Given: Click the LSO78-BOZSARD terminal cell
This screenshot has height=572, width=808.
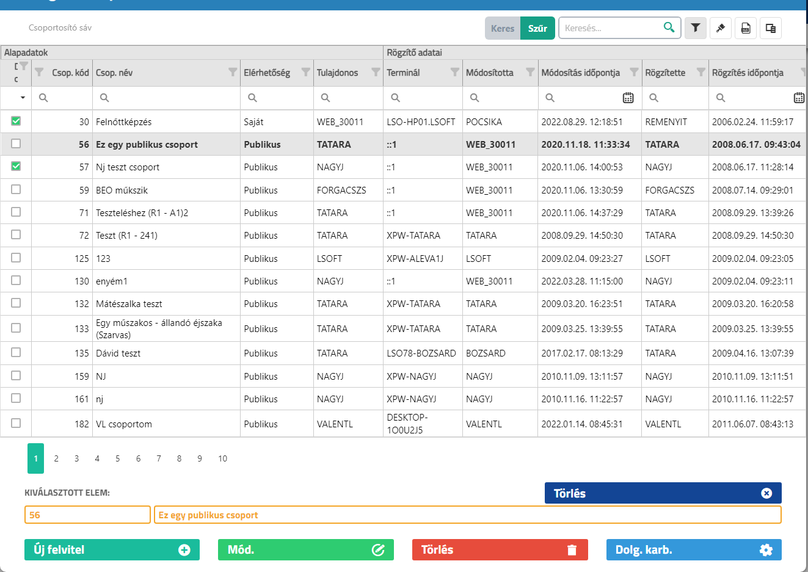Looking at the screenshot, I should 421,353.
